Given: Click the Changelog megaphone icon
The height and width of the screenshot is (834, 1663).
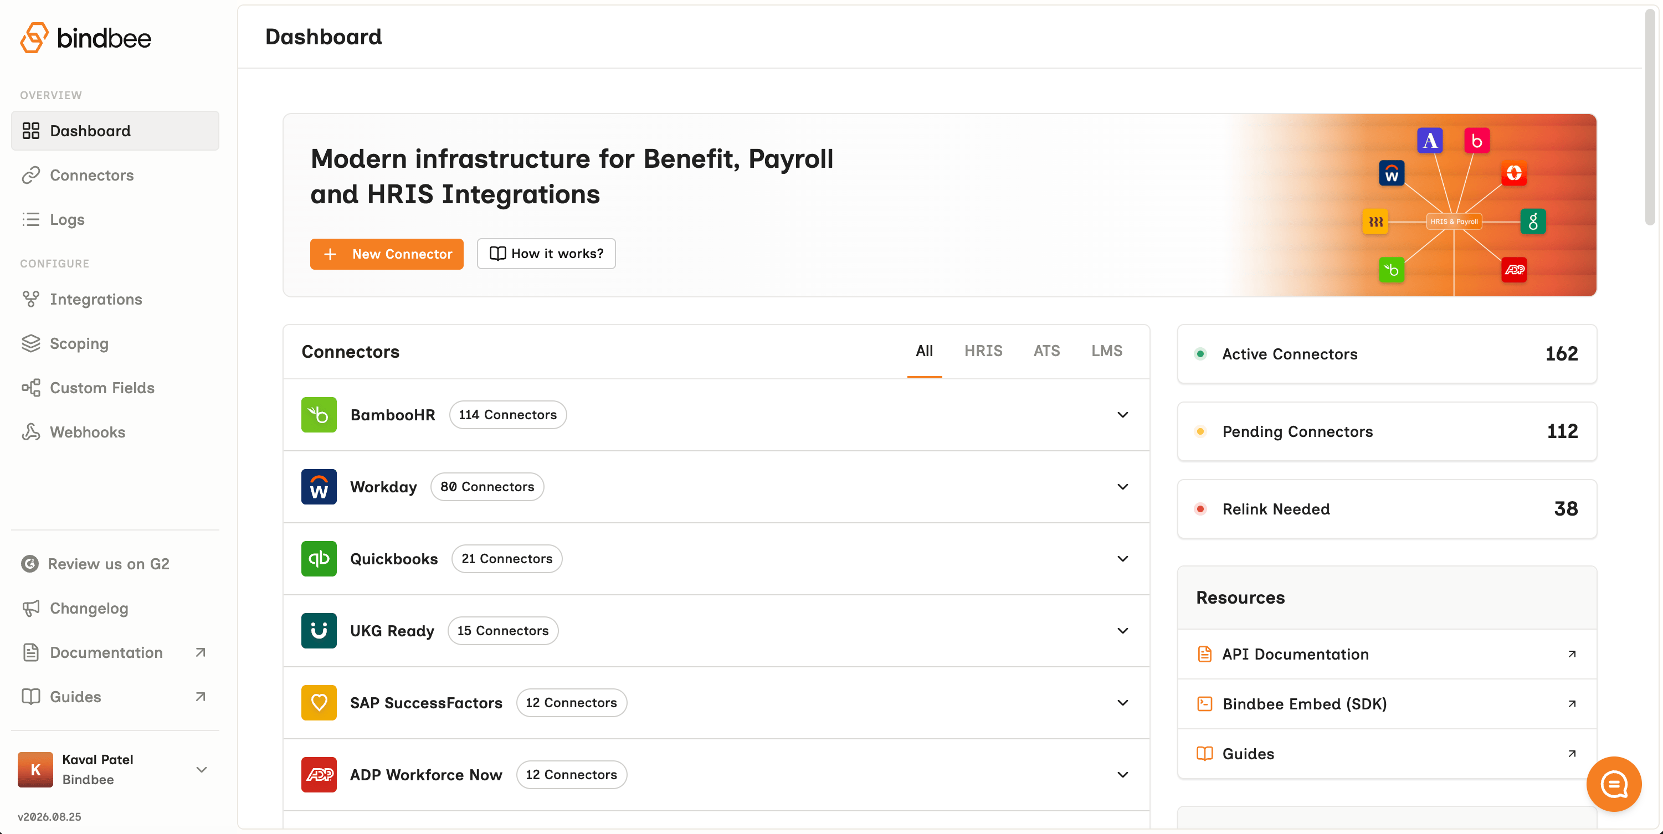Looking at the screenshot, I should [31, 608].
